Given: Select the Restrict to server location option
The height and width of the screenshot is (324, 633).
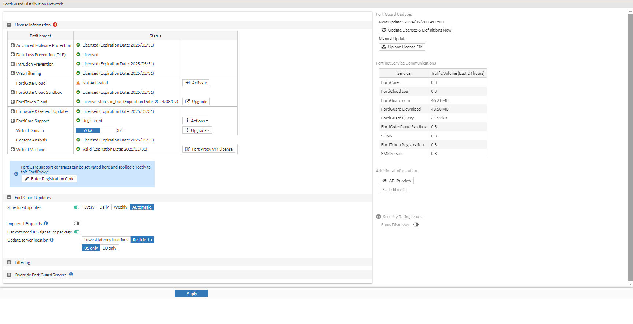Looking at the screenshot, I should click(x=142, y=240).
